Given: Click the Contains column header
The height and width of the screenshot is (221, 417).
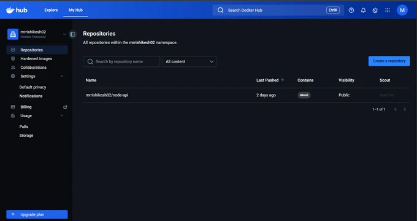Looking at the screenshot, I should click(x=305, y=80).
